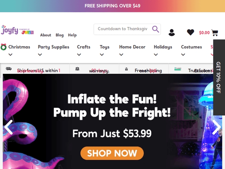Open the shopping cart icon
The image size is (225, 169).
[215, 33]
